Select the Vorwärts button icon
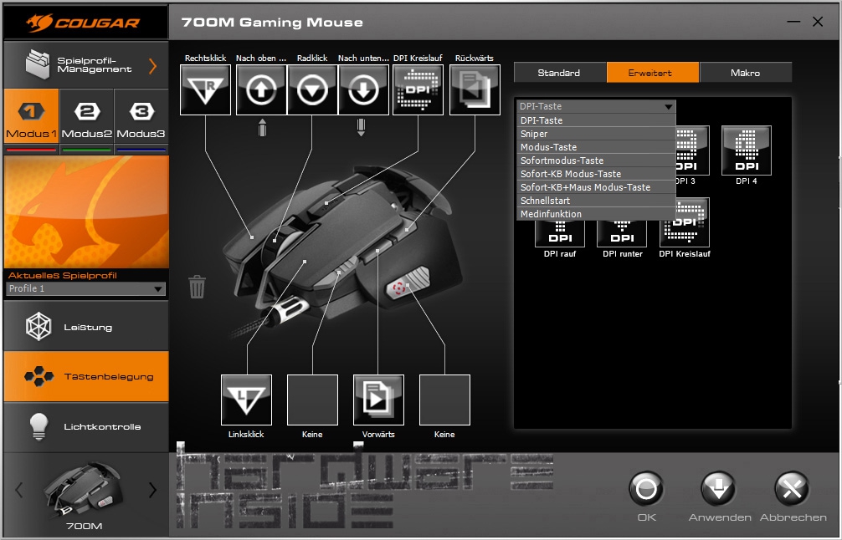 378,400
